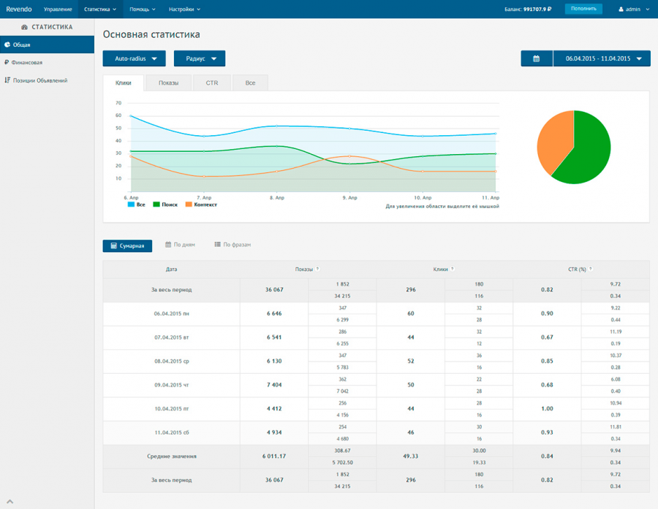Click the Основная статистика heading
This screenshot has height=509, width=658.
[x=151, y=34]
